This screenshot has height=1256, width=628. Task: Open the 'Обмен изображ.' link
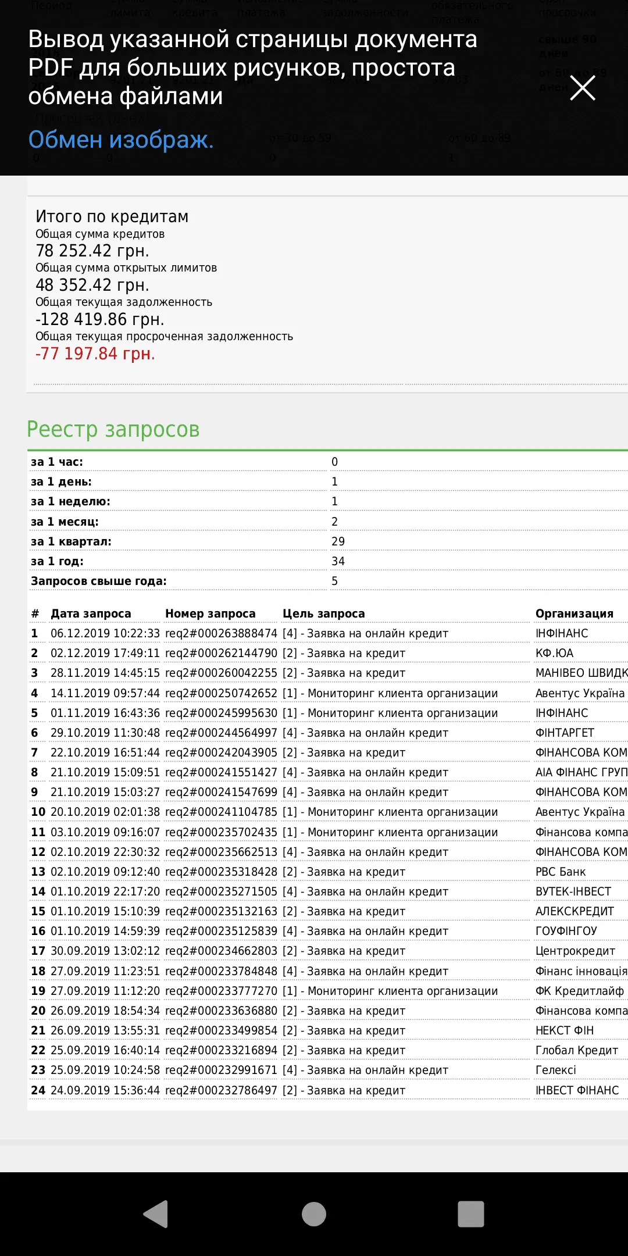tap(121, 140)
